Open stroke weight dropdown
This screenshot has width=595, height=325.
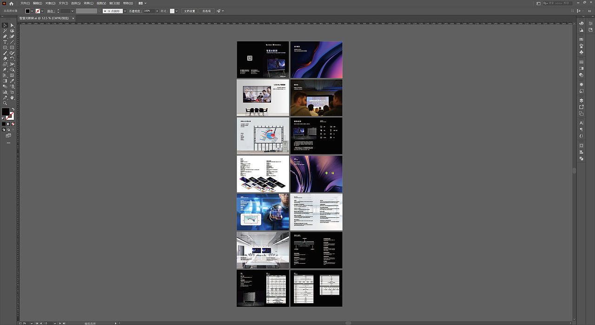click(73, 11)
